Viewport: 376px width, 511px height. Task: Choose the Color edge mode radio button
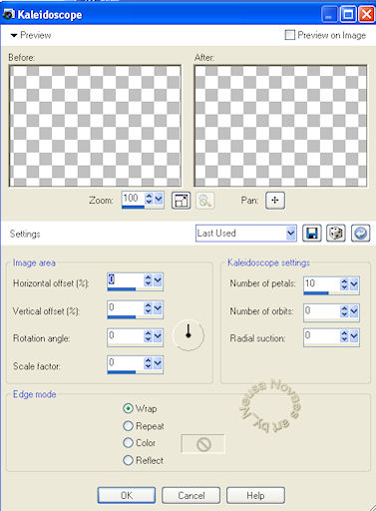(128, 443)
